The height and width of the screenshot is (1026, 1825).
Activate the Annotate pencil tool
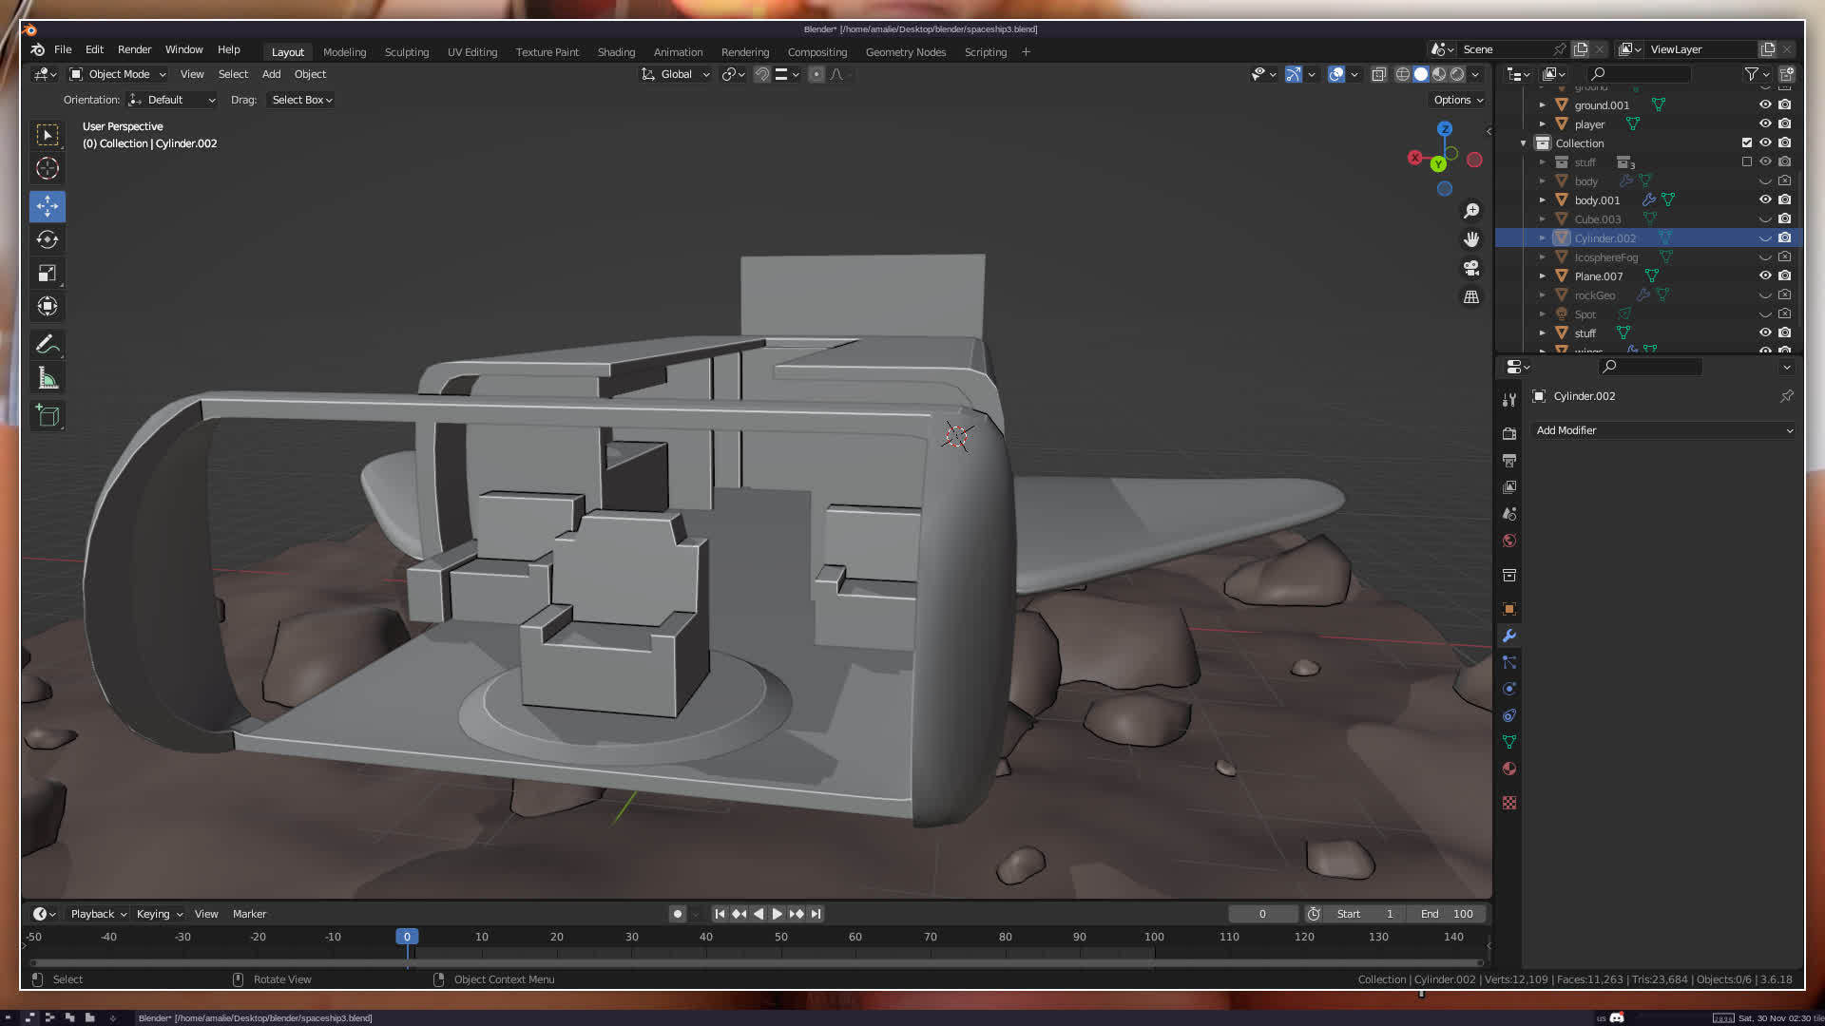pos(47,344)
